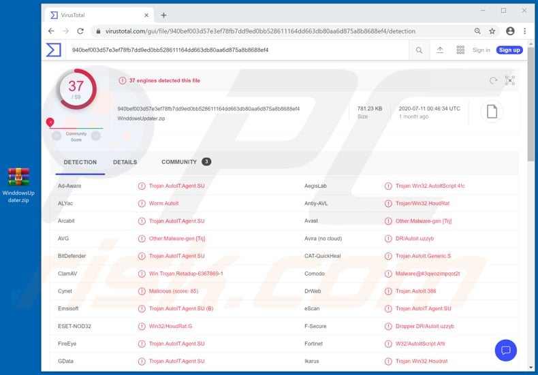Screen dimensions: 538x375
Task: Click the 37/59 detection score gauge
Action: coord(76,89)
